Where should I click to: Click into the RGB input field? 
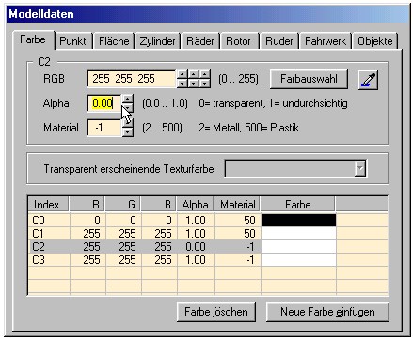132,79
